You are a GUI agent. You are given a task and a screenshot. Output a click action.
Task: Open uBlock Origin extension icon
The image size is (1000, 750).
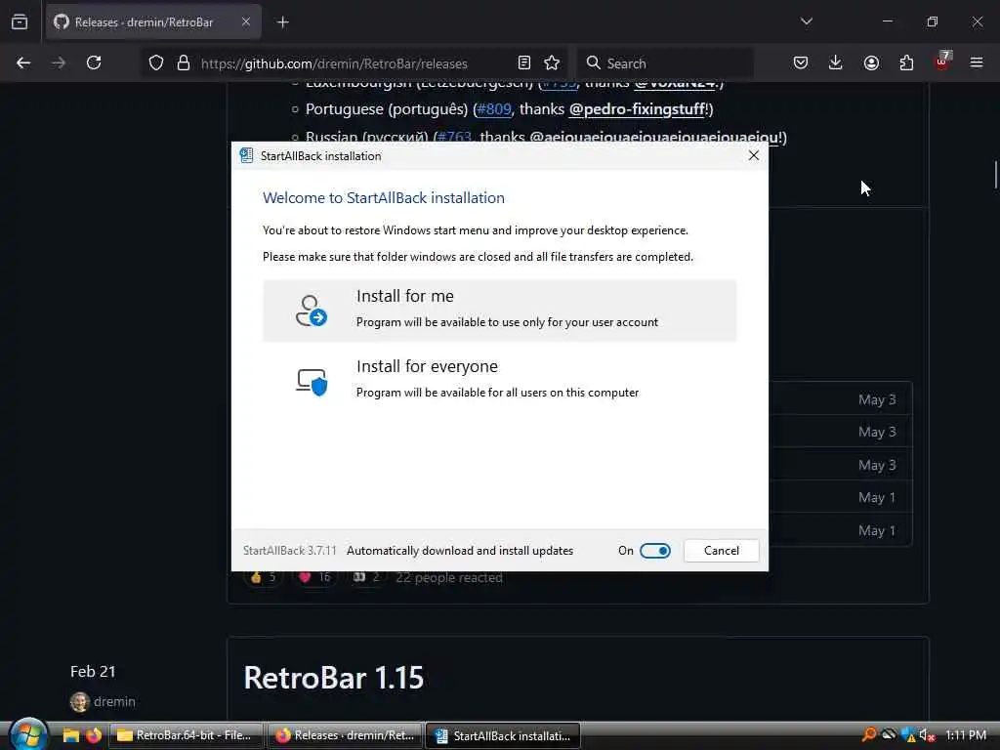(x=942, y=62)
